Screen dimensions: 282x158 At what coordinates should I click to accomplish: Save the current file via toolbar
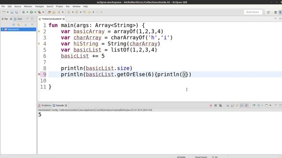coord(12,12)
